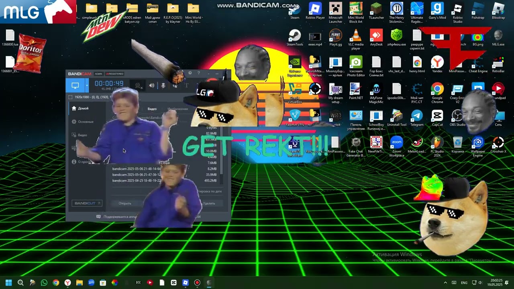
Task: Open taskbar search magnifier
Action: 20,283
